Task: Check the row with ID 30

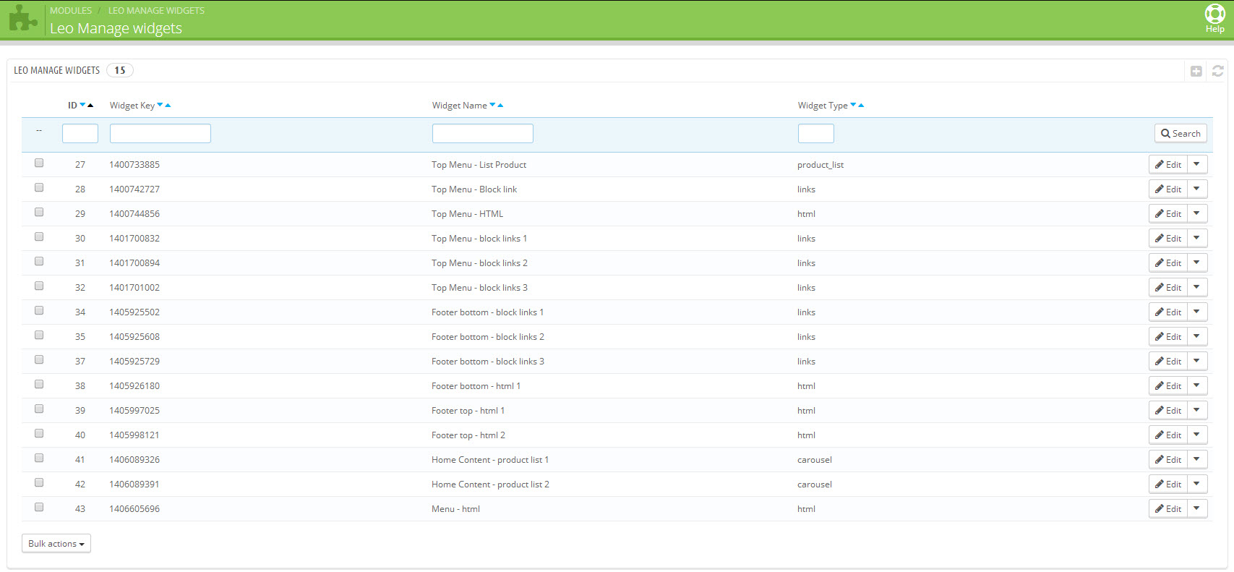Action: (x=39, y=237)
